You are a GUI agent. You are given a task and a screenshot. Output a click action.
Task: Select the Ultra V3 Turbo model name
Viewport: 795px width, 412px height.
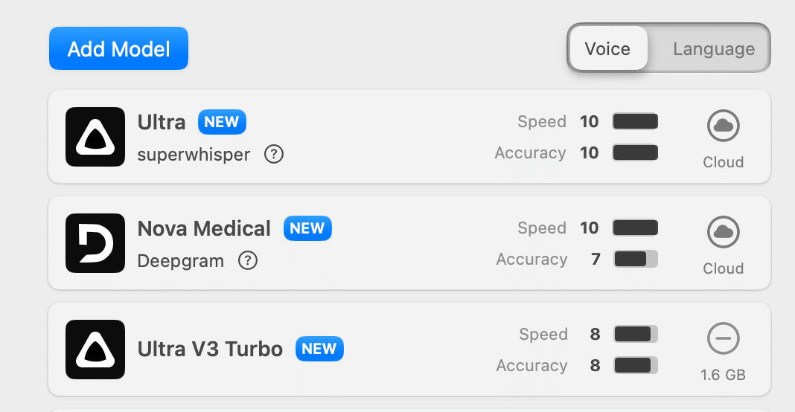point(210,349)
